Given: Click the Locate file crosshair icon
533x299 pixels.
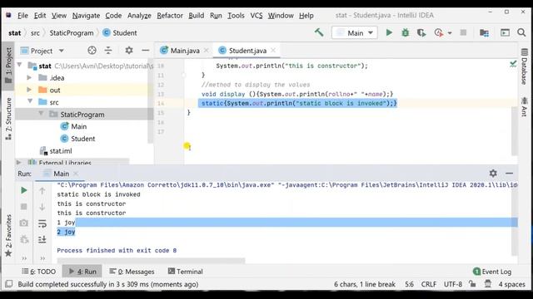Looking at the screenshot, I should (92, 51).
